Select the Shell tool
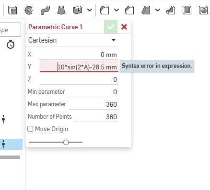 [187, 10]
